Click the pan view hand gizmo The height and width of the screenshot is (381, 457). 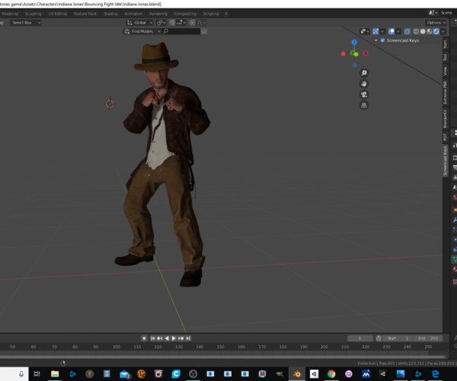(364, 84)
